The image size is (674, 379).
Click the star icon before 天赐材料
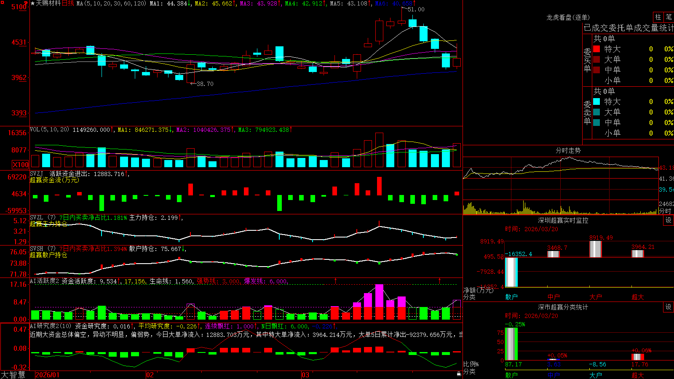33,3
